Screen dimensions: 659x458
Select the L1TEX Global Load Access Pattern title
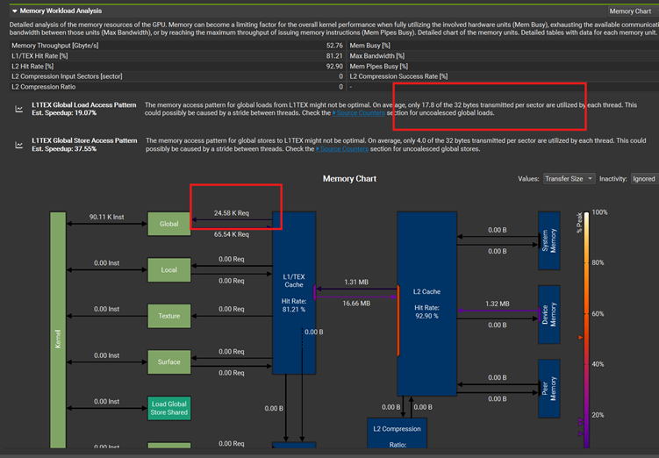[x=84, y=105]
